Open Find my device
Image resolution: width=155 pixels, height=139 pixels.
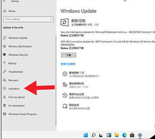(14, 97)
